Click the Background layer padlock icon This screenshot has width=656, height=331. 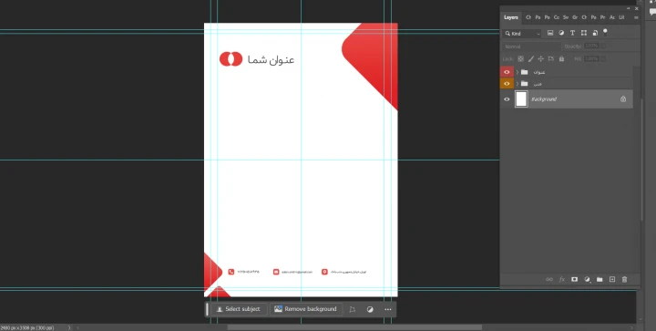(x=623, y=99)
